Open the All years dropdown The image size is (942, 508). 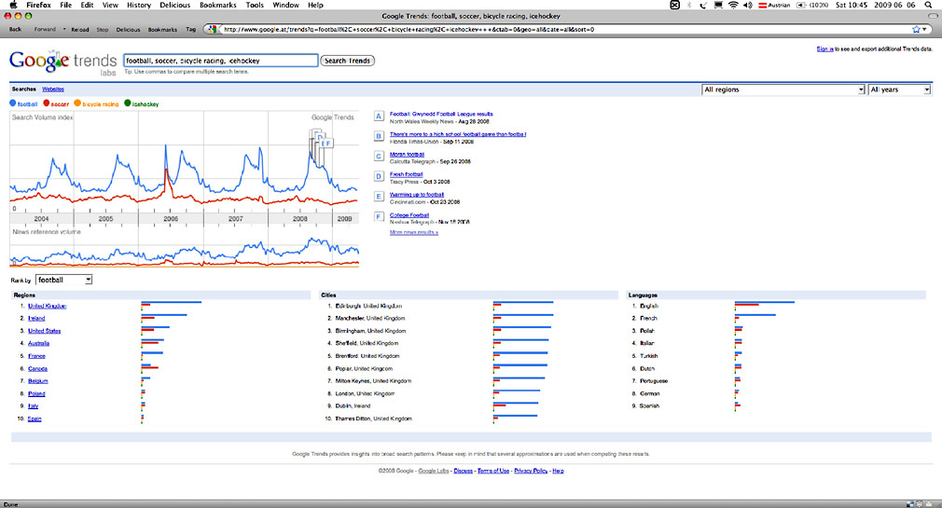(899, 89)
